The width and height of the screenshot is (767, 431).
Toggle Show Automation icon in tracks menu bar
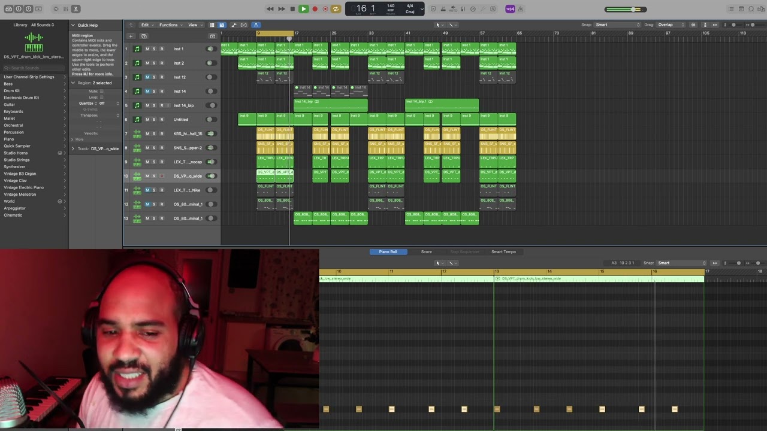[234, 25]
